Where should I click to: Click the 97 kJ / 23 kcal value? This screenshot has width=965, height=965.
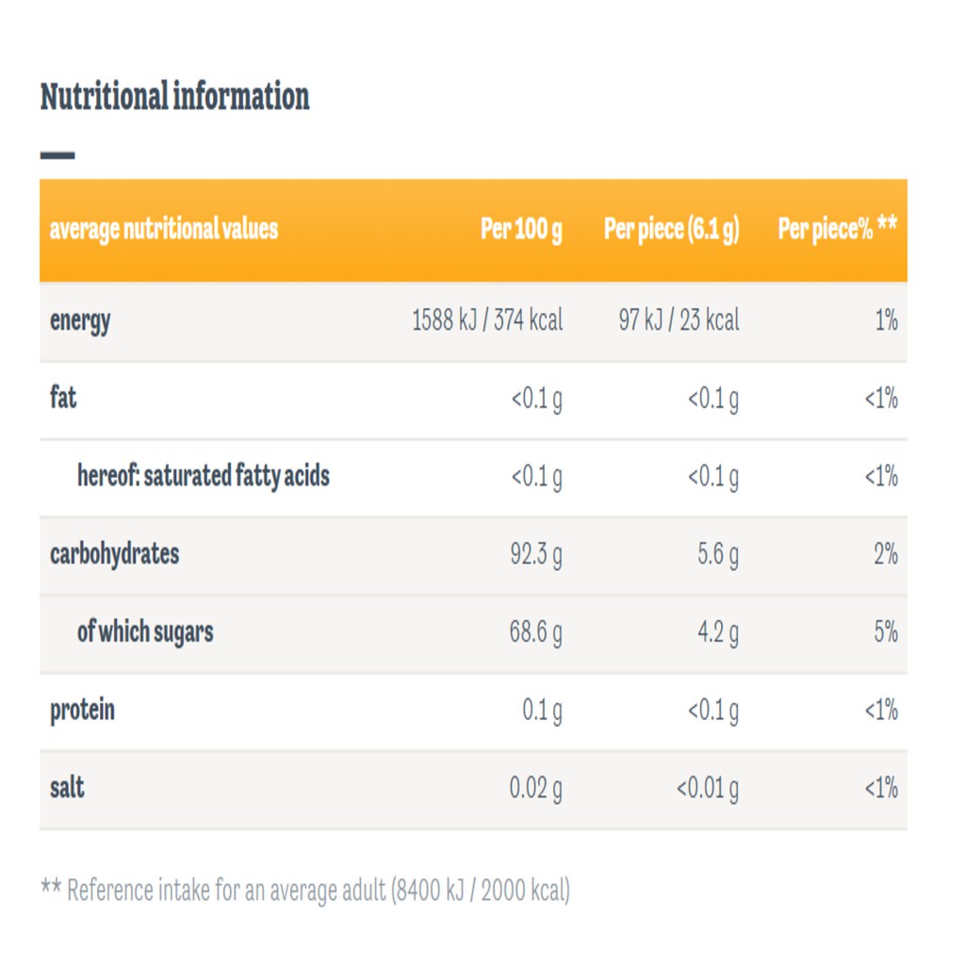pos(679,320)
